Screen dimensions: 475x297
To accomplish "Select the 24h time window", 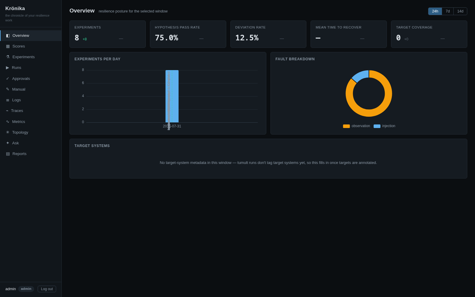I will (x=435, y=11).
